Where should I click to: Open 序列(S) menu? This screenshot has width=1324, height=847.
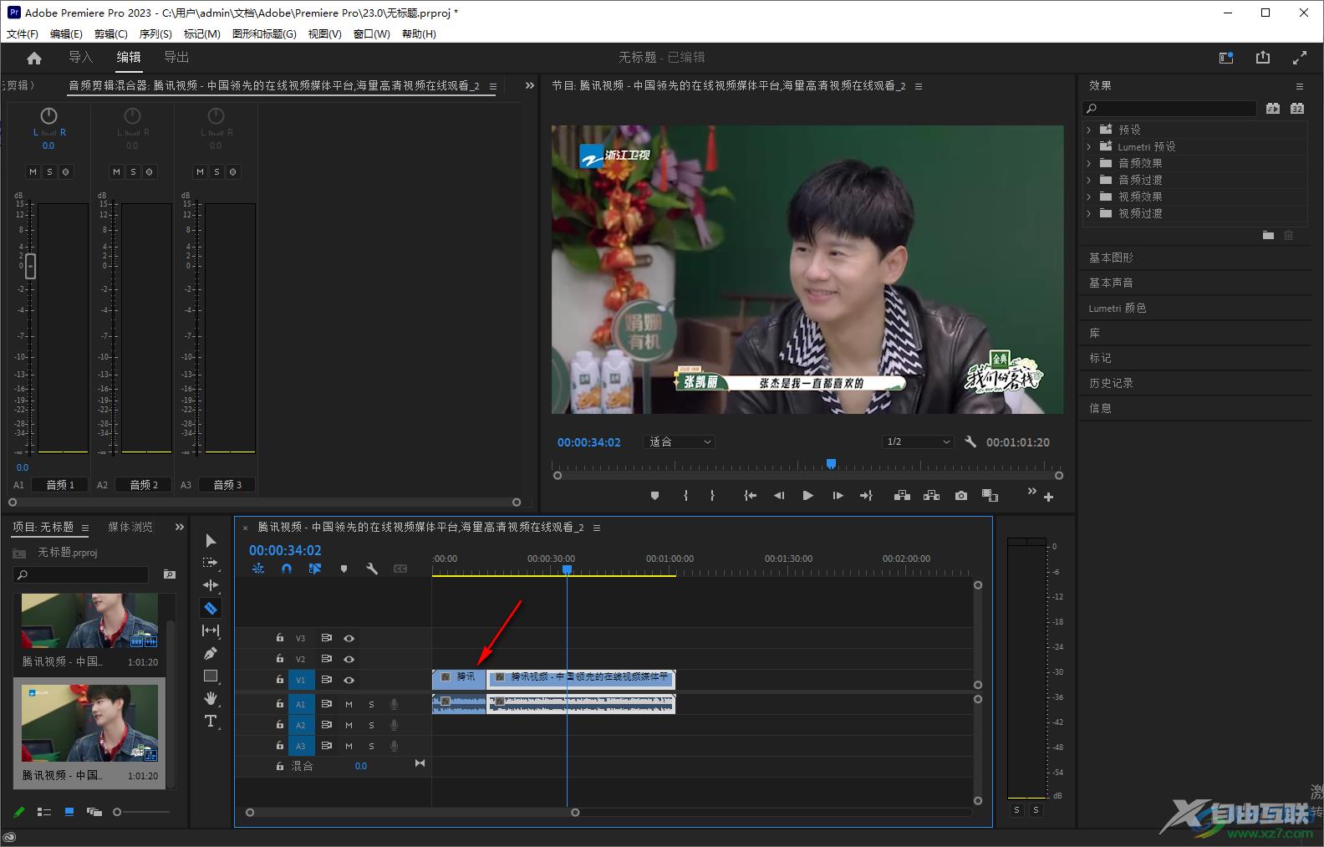coord(155,34)
